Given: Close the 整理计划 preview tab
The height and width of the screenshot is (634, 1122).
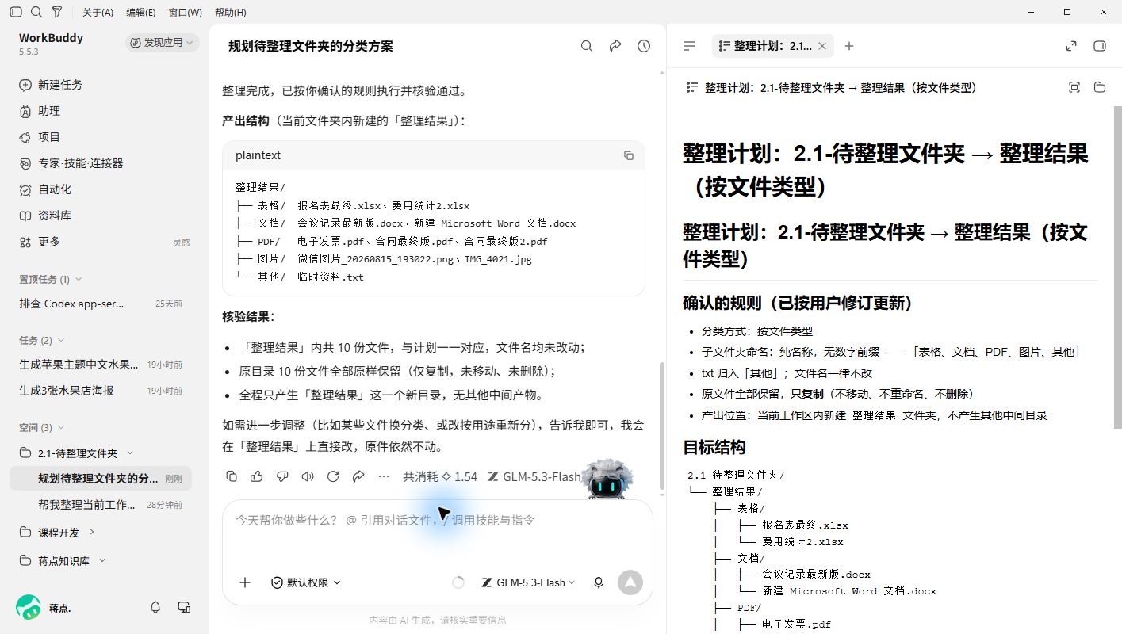Looking at the screenshot, I should tap(822, 46).
